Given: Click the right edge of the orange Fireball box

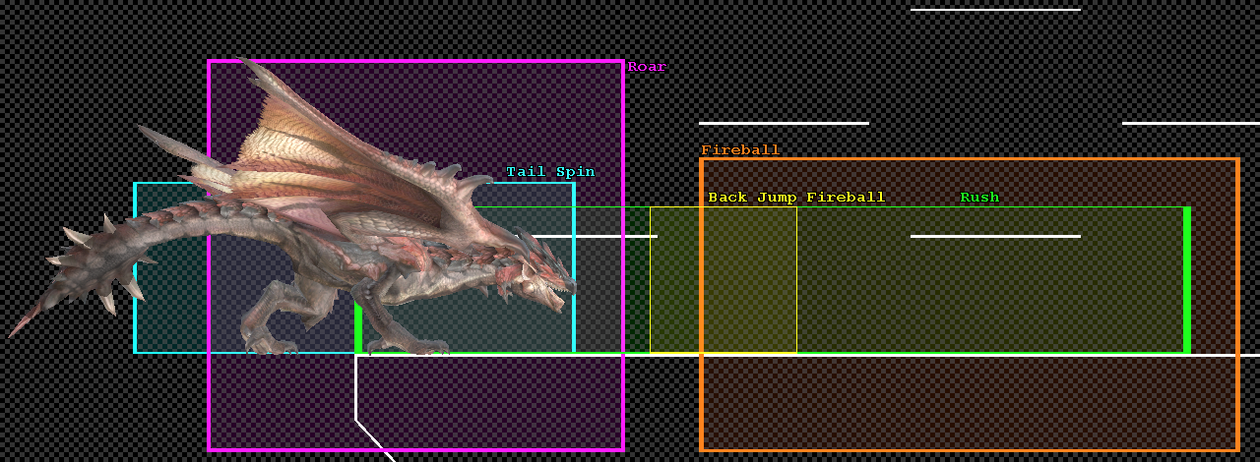Looking at the screenshot, I should pyautogui.click(x=1237, y=305).
